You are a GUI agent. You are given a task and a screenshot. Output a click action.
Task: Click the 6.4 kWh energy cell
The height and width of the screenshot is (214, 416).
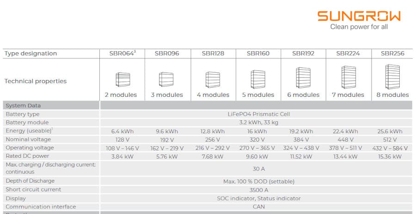(122, 131)
